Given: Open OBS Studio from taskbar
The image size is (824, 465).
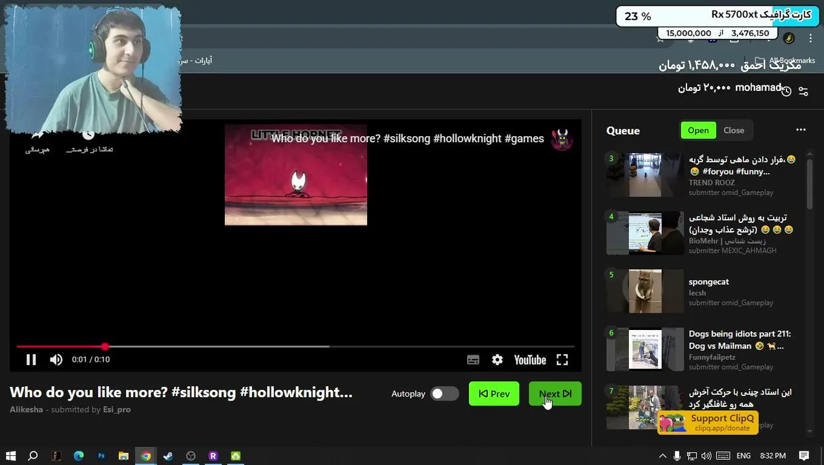Looking at the screenshot, I should (x=191, y=456).
